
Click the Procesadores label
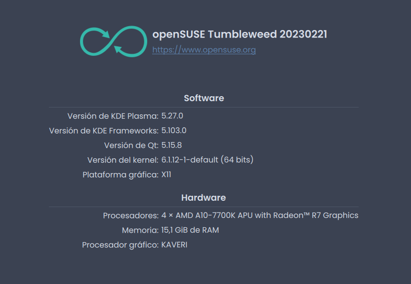tap(131, 215)
